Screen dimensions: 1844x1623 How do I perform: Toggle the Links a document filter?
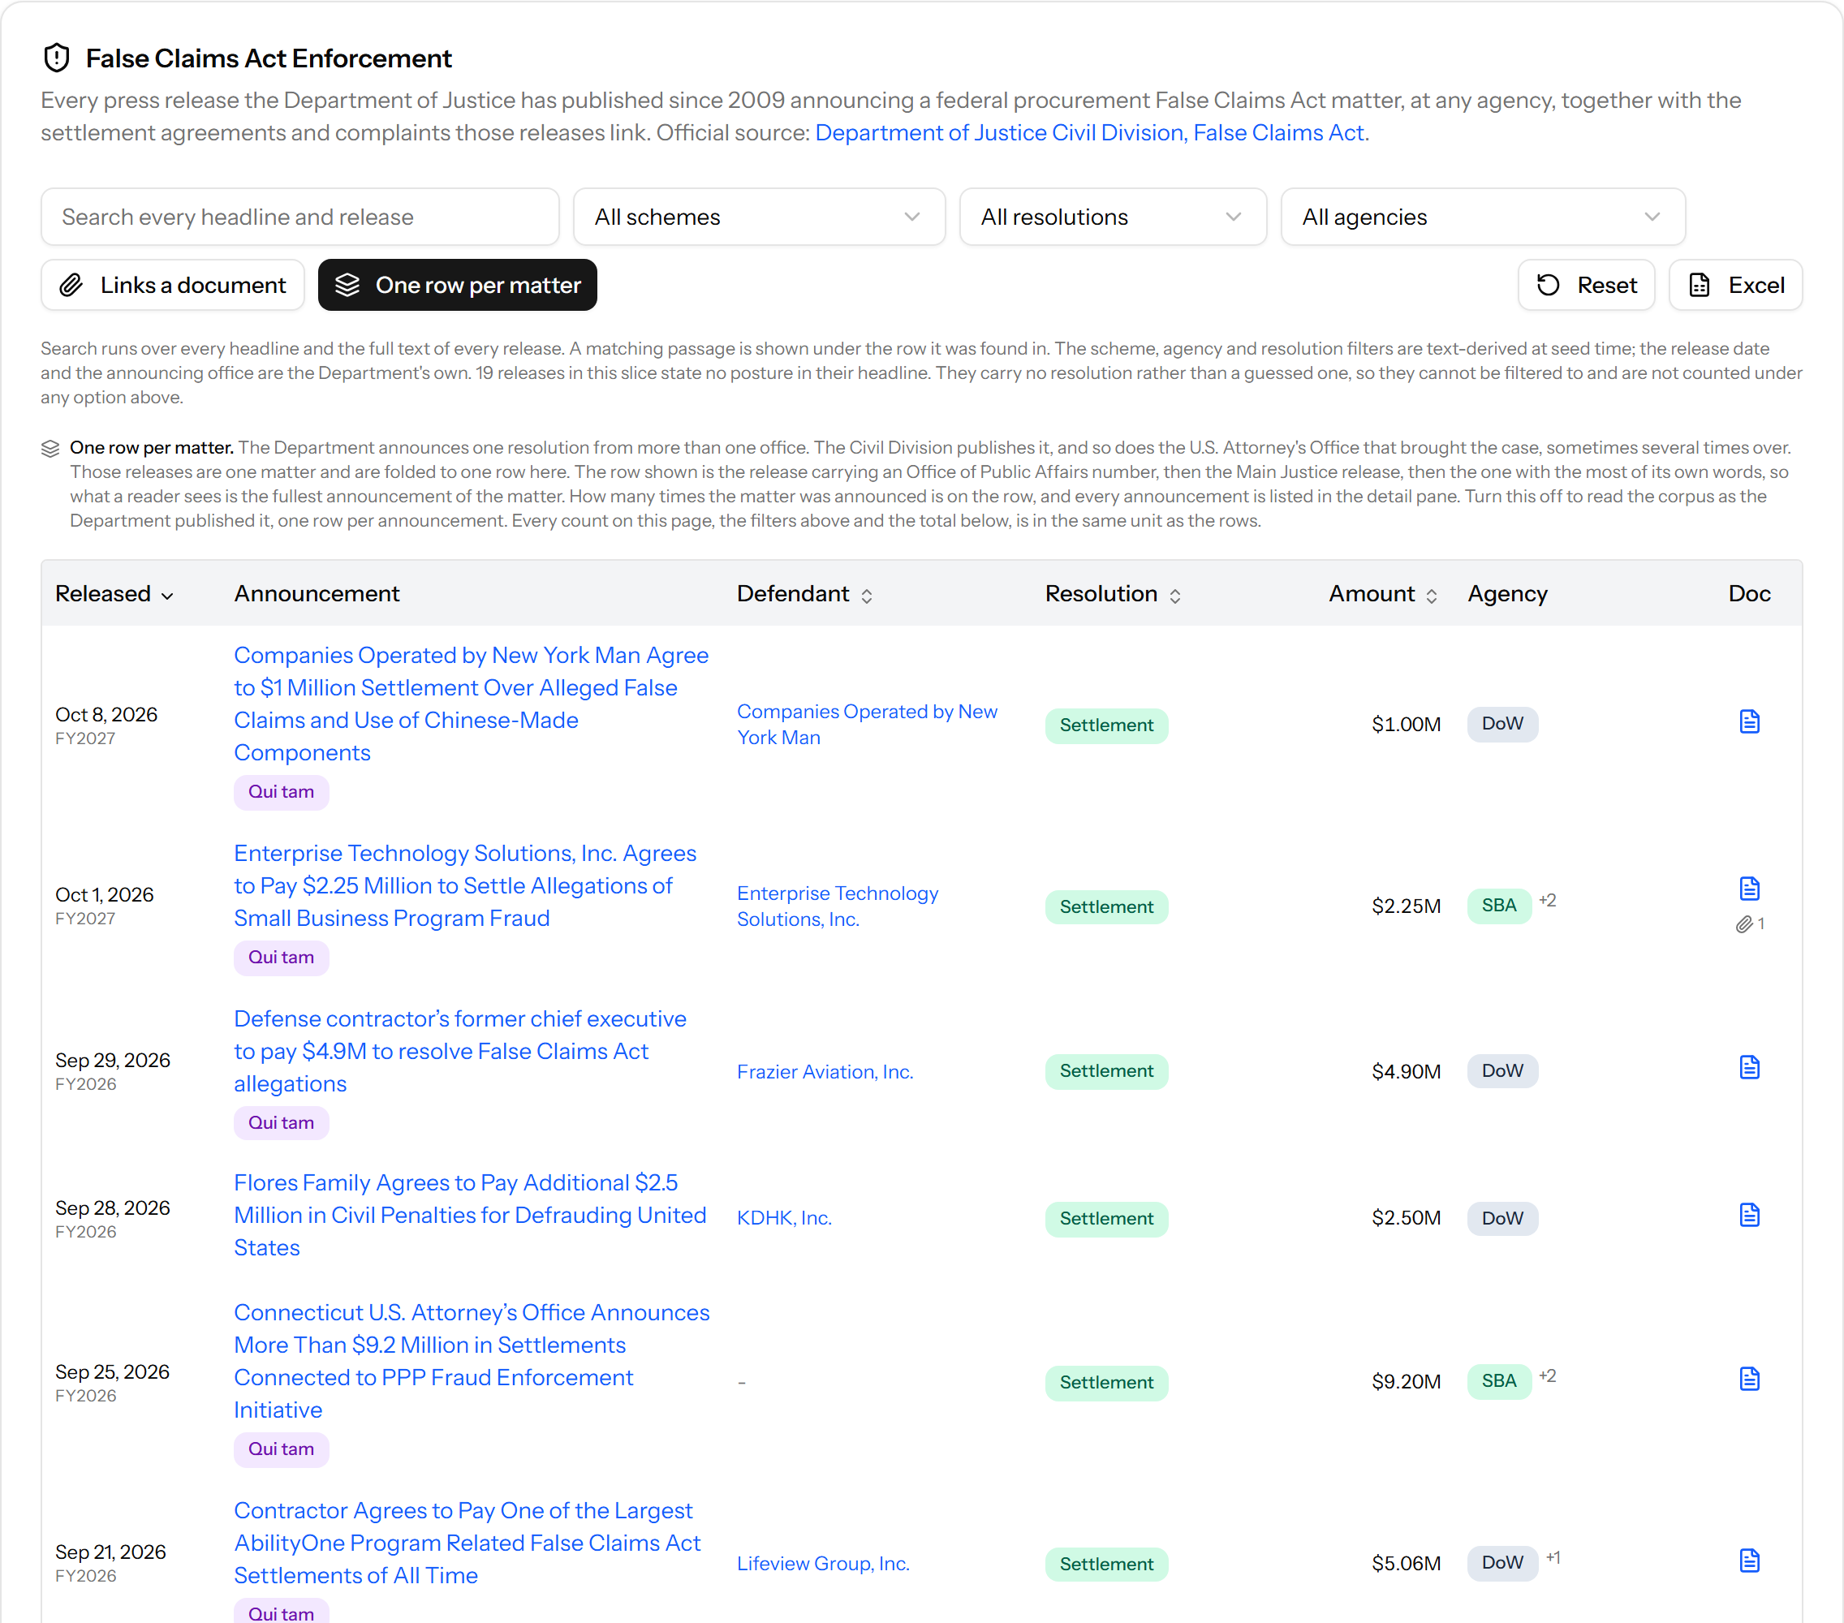[x=172, y=285]
